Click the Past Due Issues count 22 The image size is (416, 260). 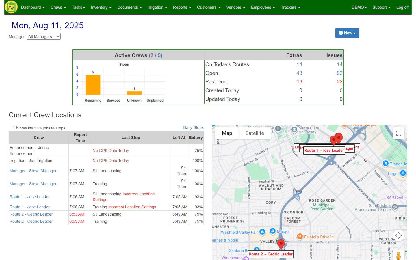click(339, 82)
